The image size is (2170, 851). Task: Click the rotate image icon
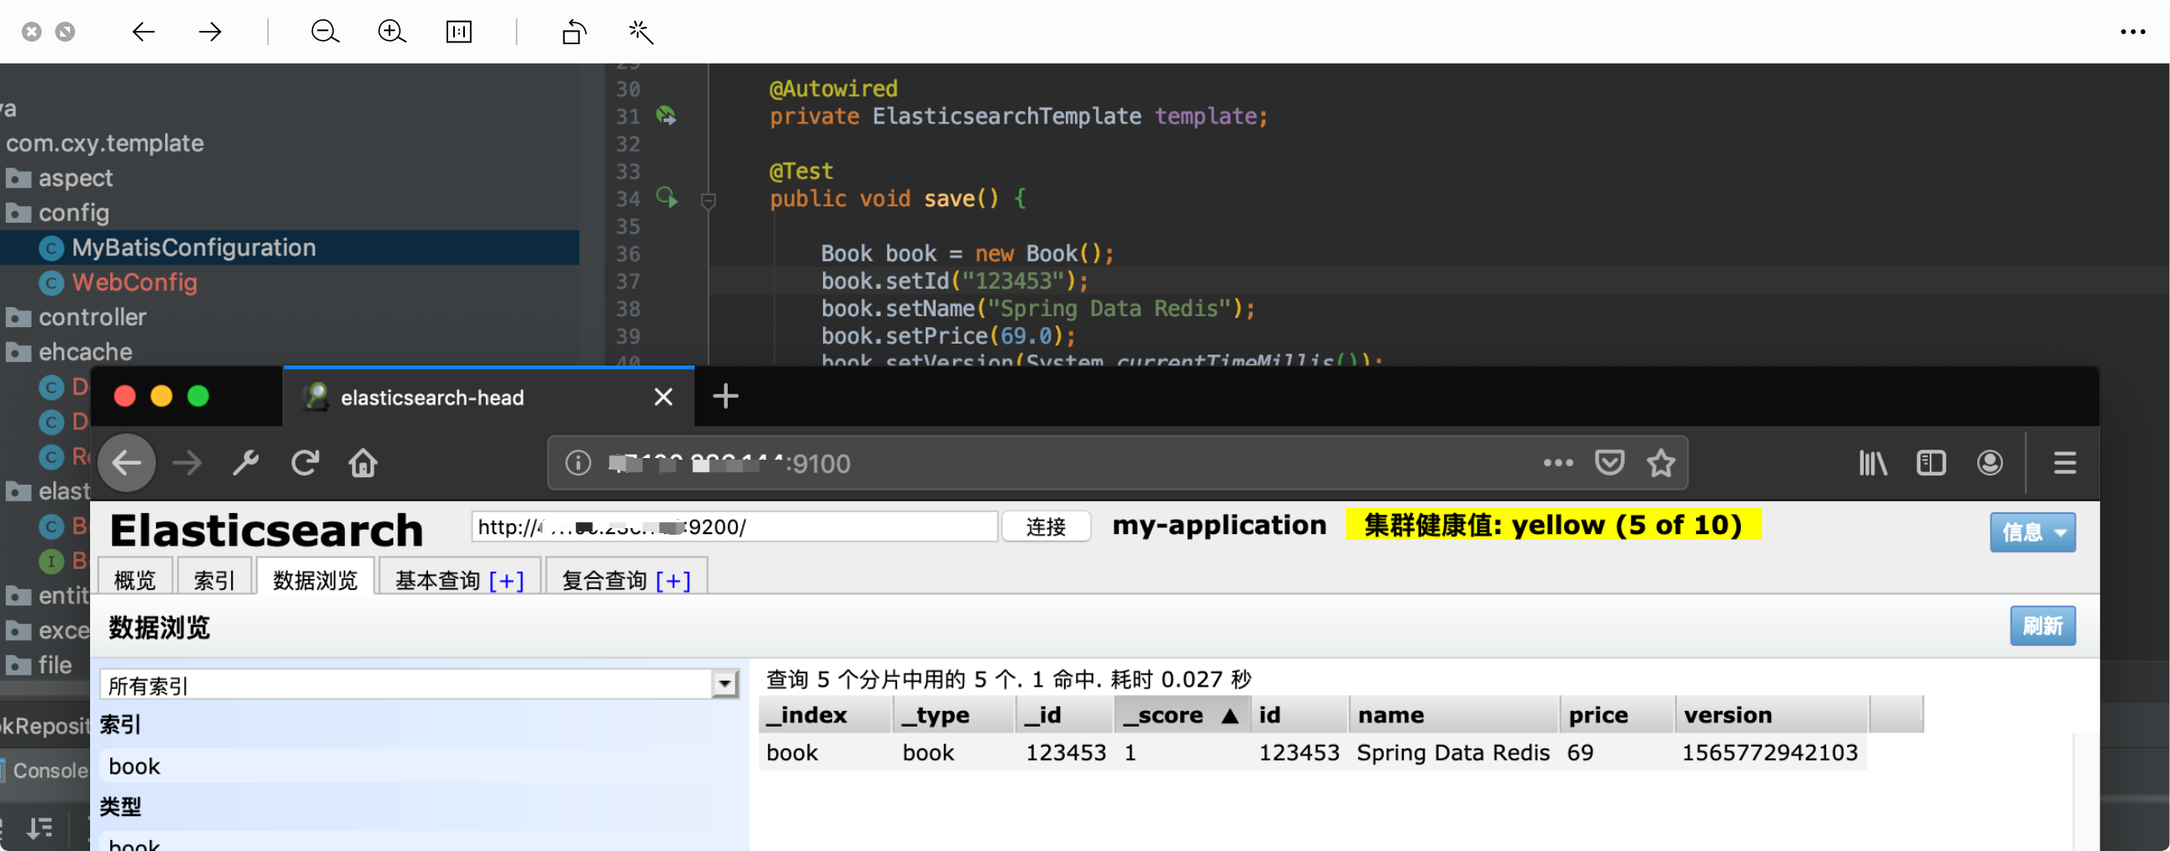(573, 32)
